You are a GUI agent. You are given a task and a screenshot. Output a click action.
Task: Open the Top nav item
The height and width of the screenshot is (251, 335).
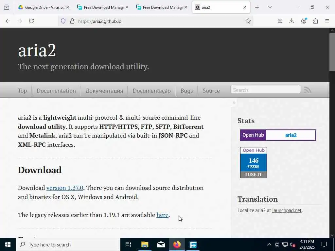(x=23, y=91)
